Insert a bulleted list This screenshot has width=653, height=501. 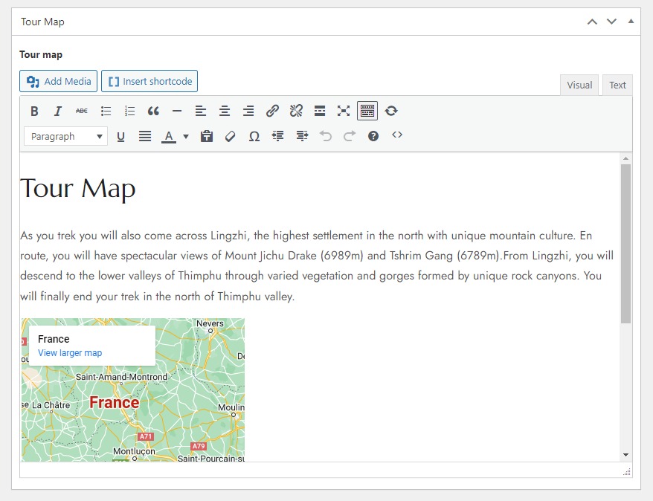coord(106,111)
